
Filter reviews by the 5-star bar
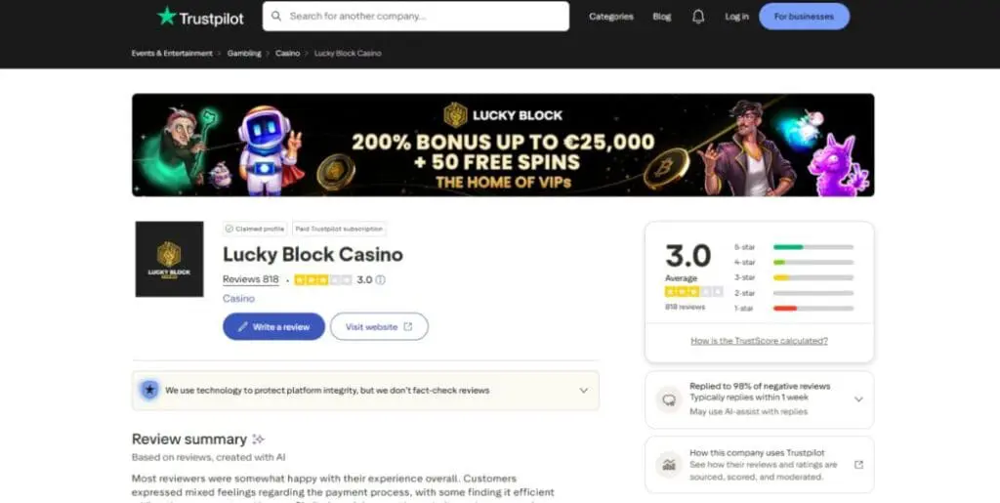click(812, 247)
